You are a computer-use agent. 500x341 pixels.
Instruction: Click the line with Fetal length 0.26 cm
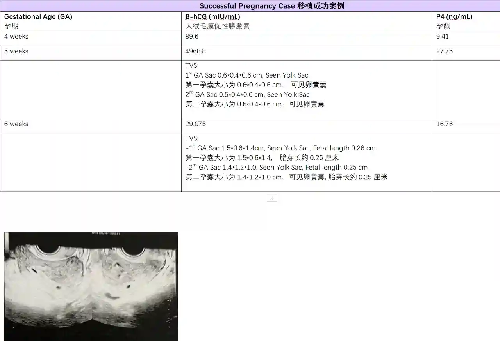pos(280,148)
